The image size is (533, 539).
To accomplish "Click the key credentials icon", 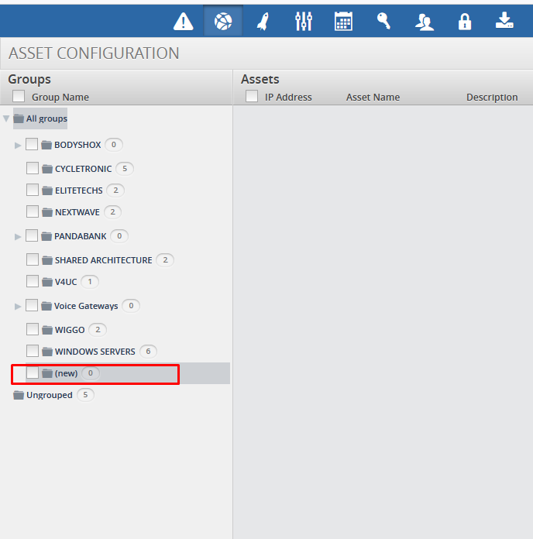I will (383, 22).
